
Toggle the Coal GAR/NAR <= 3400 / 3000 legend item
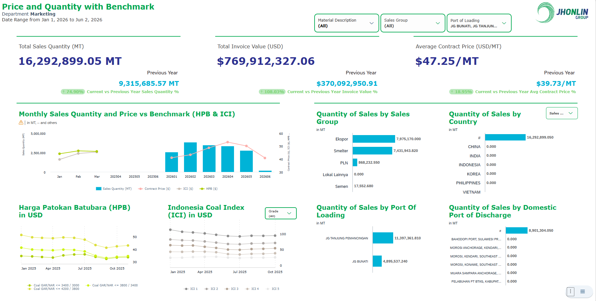click(53, 285)
